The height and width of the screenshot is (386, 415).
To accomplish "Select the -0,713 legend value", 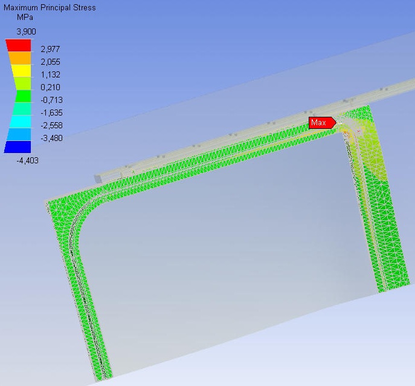I will coord(49,100).
